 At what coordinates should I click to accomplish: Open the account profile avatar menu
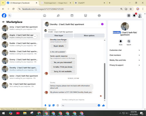pyautogui.click(x=140, y=15)
